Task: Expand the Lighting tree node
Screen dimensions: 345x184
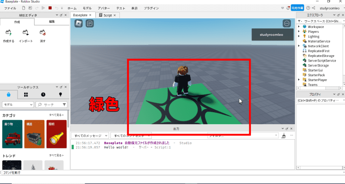Action: 299,36
